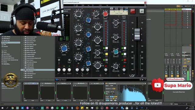Click the blue LMF frequency knob
Image resolution: width=195 pixels, height=110 pixels.
pos(88,49)
